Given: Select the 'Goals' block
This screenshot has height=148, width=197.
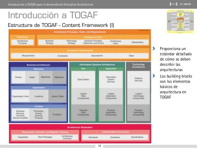Looking at the screenshot, I should coord(32,77).
